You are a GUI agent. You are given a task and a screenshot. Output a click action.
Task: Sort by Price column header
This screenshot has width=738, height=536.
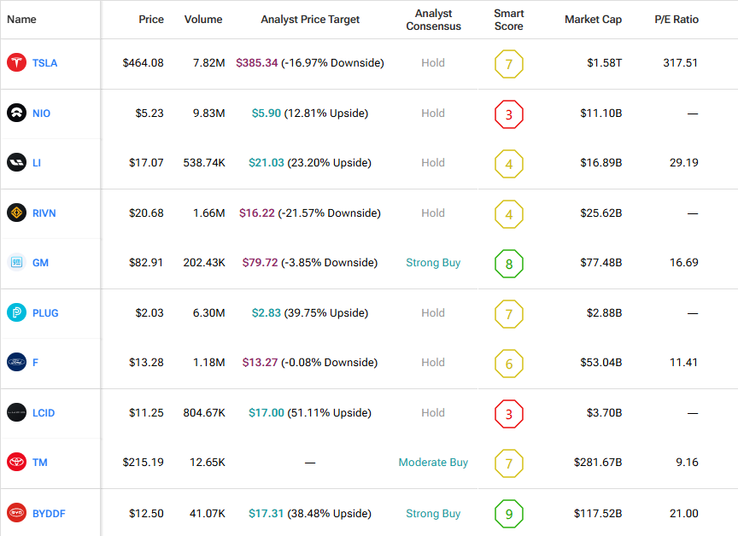(x=151, y=20)
